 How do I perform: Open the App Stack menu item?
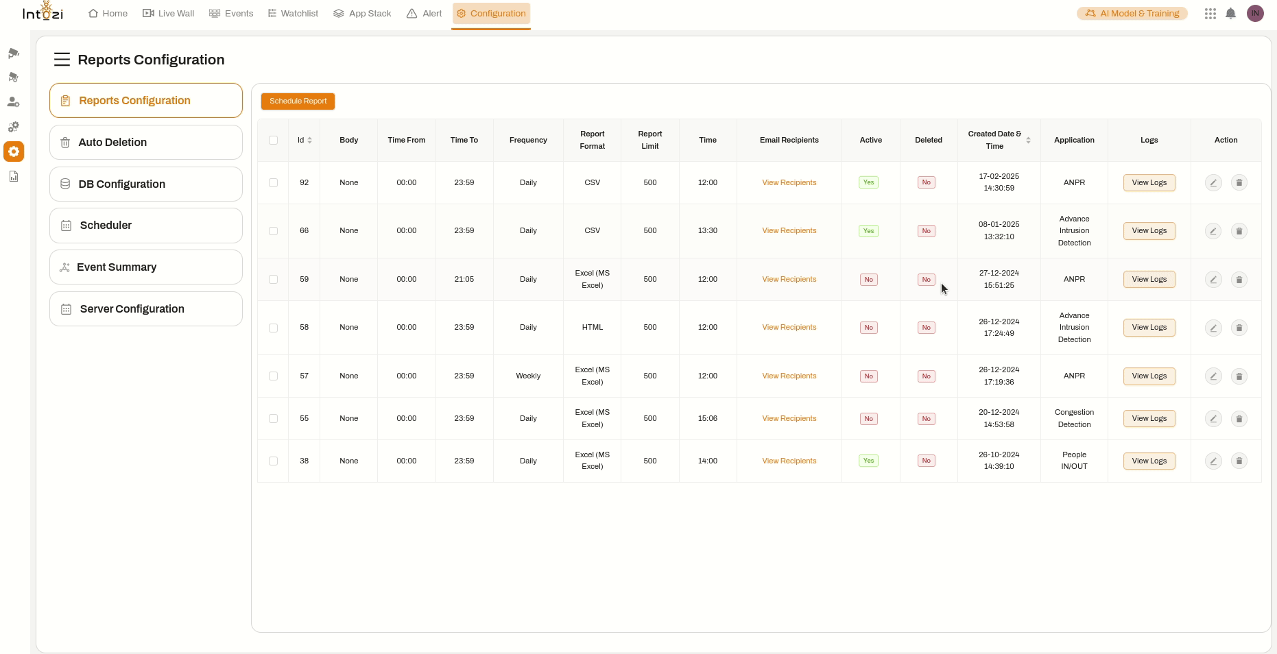tap(362, 13)
